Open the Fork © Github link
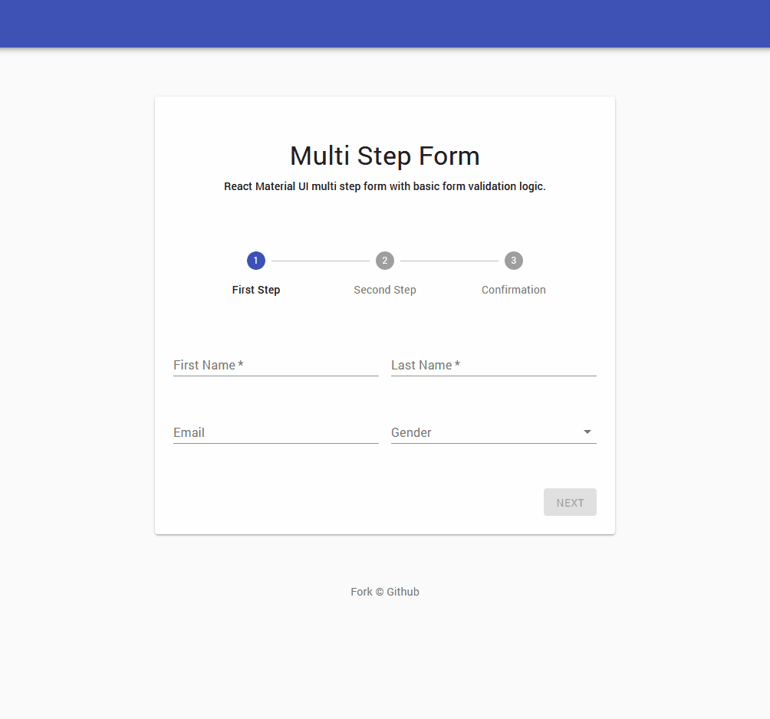 tap(384, 591)
